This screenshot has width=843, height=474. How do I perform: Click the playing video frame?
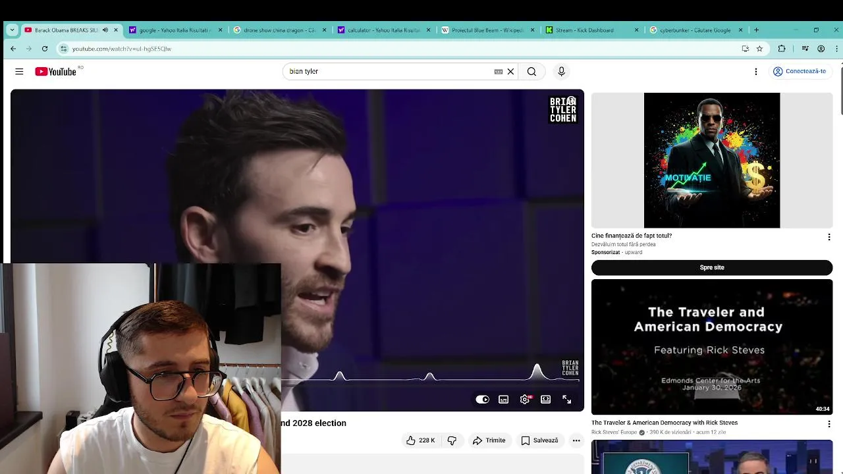(297, 250)
